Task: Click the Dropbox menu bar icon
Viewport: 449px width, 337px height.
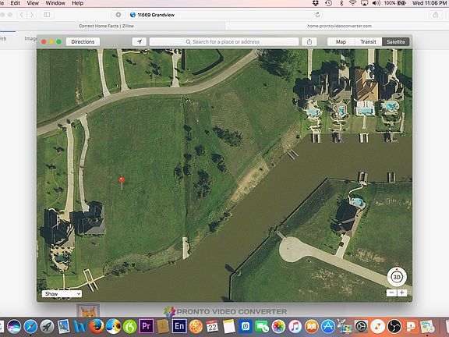Action: (x=315, y=3)
